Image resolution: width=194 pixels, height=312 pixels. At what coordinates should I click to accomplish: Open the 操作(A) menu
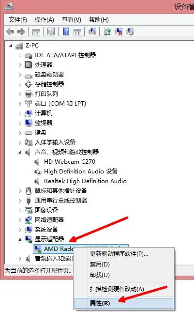pos(44,20)
